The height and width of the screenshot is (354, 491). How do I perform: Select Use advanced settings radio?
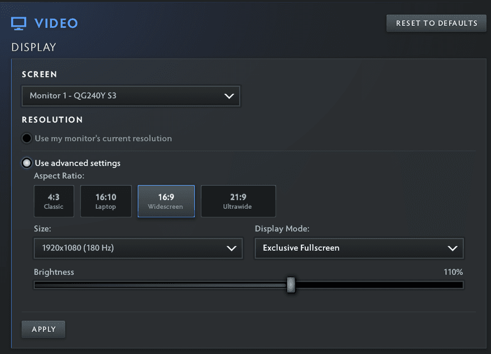coord(27,163)
